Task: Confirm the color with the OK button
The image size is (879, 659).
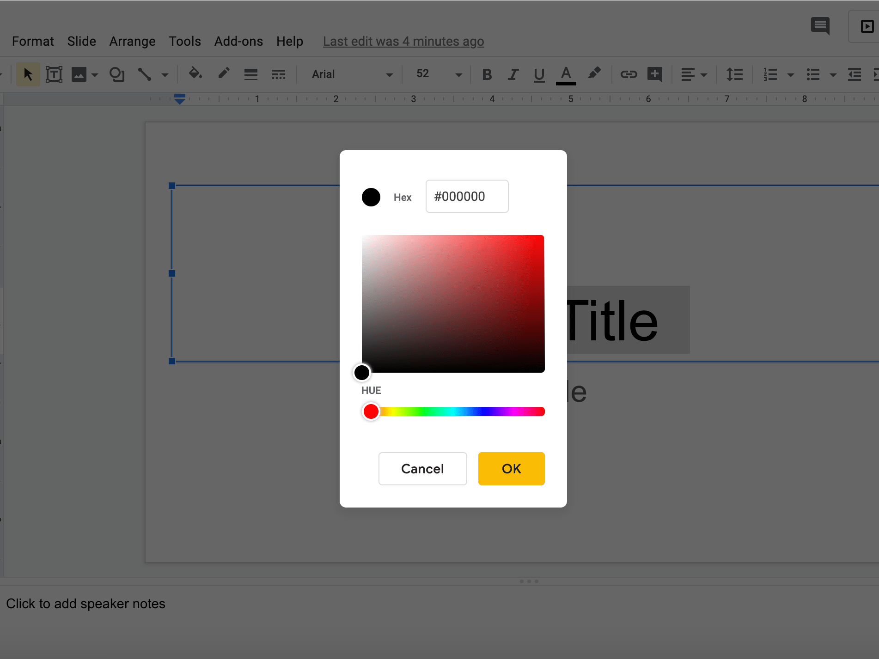Action: pos(512,469)
